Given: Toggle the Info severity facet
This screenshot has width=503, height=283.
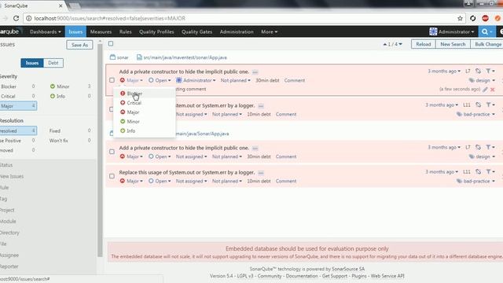Looking at the screenshot, I should point(70,96).
